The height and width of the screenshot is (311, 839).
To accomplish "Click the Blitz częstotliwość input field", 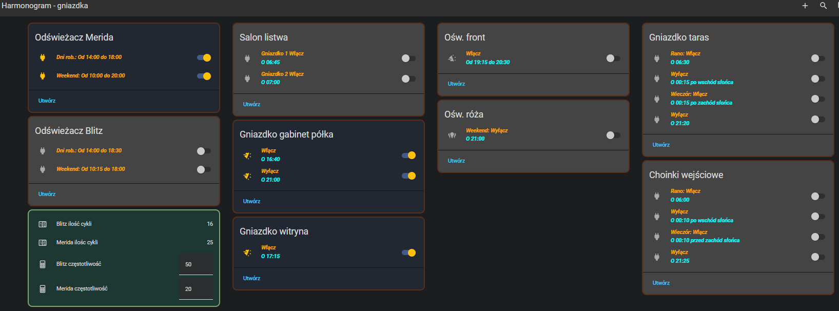I will coord(196,264).
